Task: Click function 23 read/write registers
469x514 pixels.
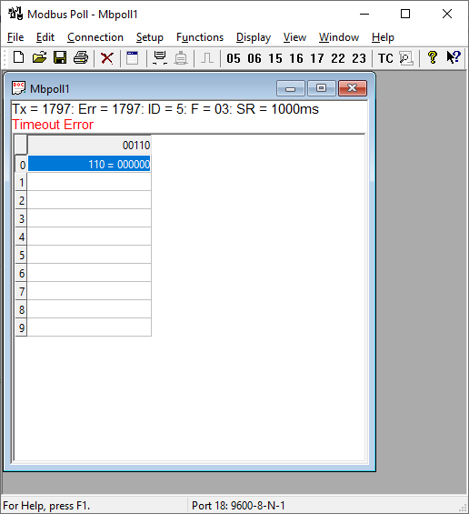Action: click(x=359, y=58)
